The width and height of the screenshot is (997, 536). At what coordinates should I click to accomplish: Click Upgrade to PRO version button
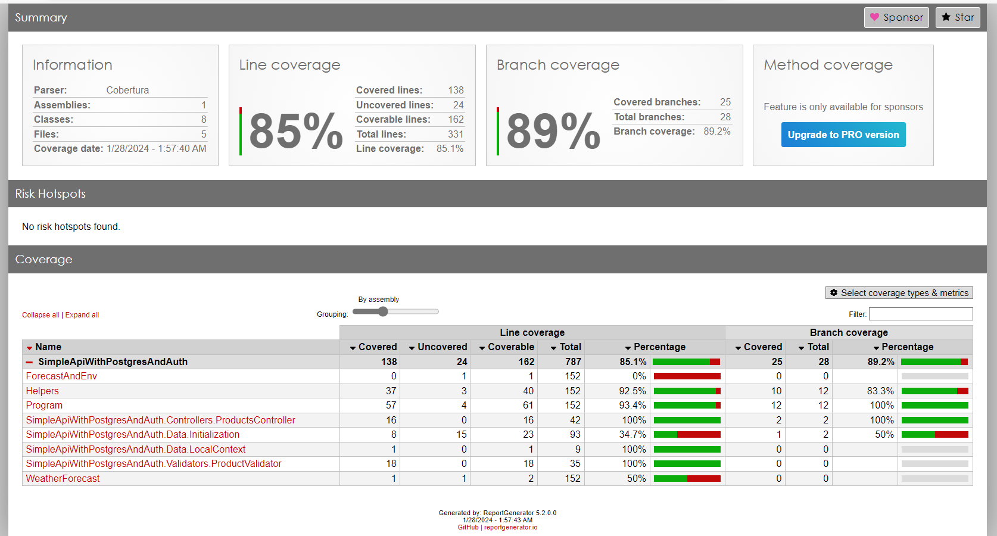(843, 135)
